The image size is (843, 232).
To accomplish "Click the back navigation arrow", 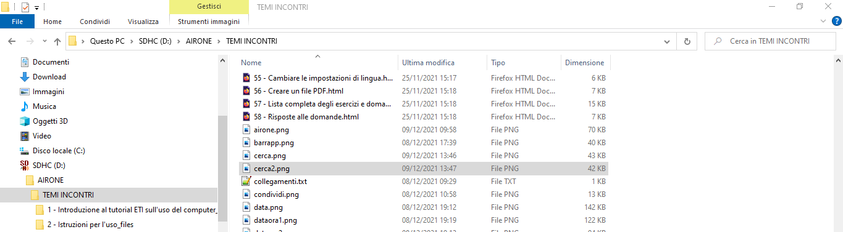I will click(x=12, y=41).
